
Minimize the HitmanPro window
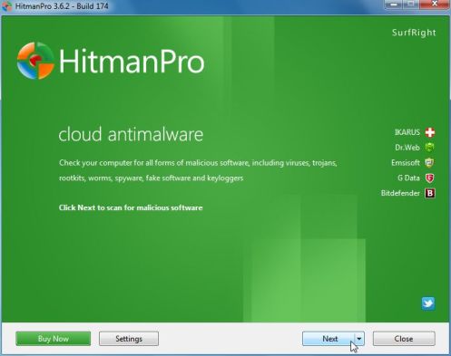pyautogui.click(x=394, y=5)
